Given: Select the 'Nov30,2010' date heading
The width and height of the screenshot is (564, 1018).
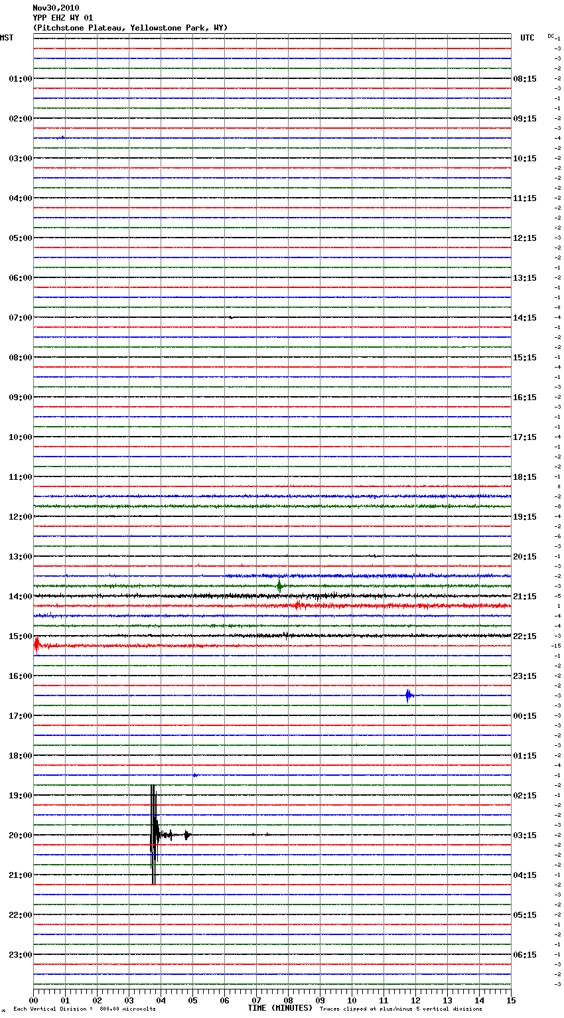Looking at the screenshot, I should (56, 8).
